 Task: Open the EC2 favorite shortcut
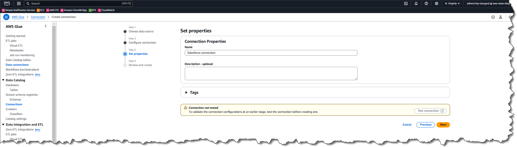[41, 10]
